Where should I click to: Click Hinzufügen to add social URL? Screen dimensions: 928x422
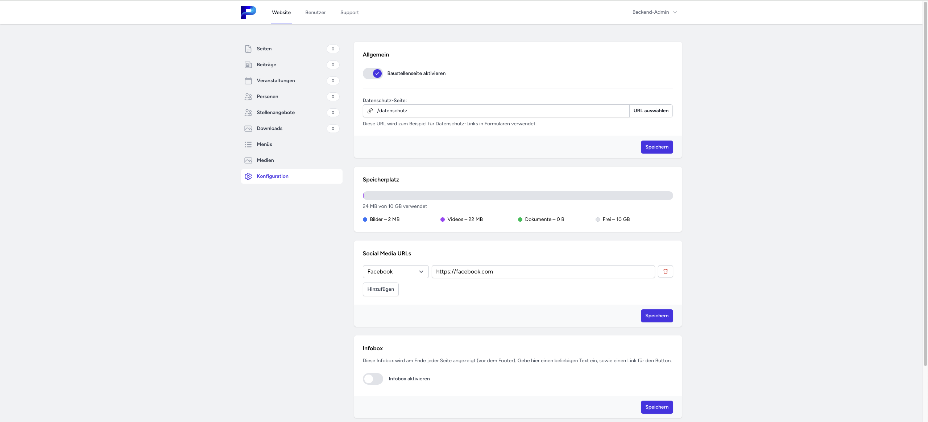click(381, 289)
